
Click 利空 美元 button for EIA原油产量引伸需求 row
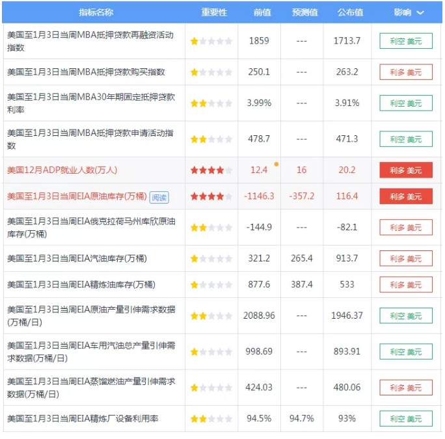(406, 315)
